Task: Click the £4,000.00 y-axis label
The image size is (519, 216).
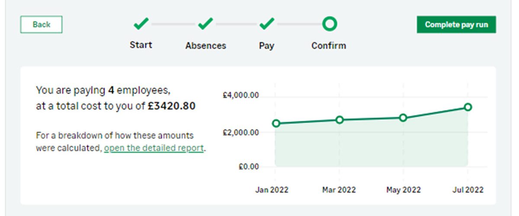Action: click(x=240, y=96)
